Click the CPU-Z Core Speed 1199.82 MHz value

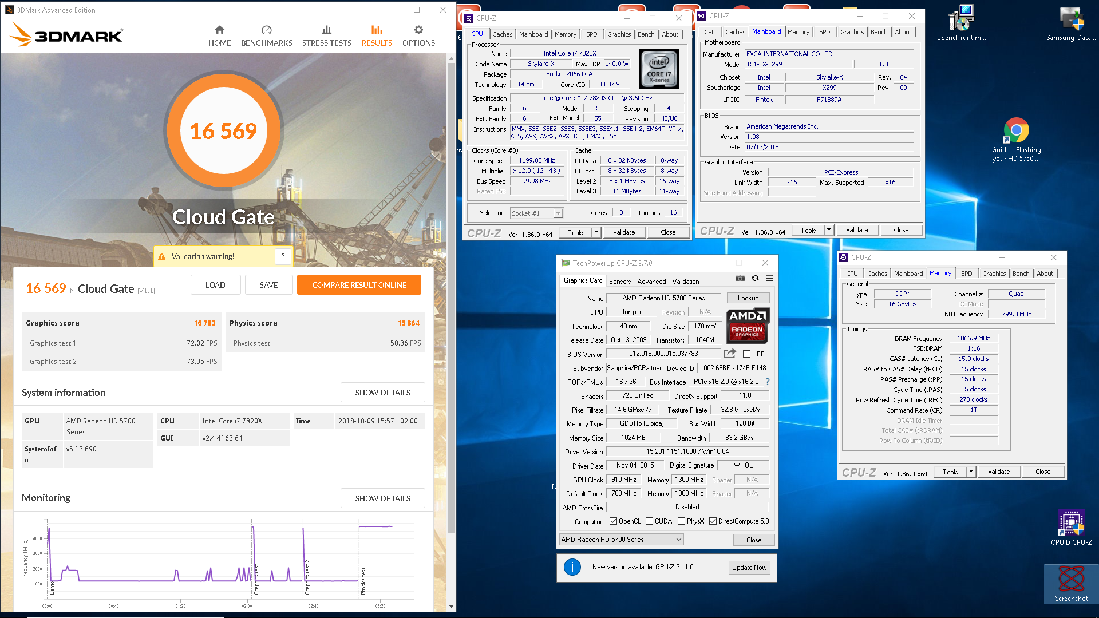click(x=536, y=161)
